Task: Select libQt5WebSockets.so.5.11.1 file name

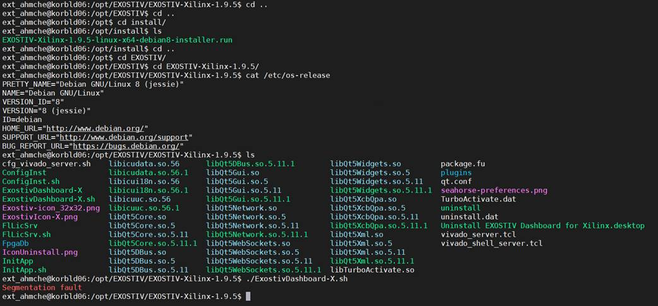Action: (264, 270)
